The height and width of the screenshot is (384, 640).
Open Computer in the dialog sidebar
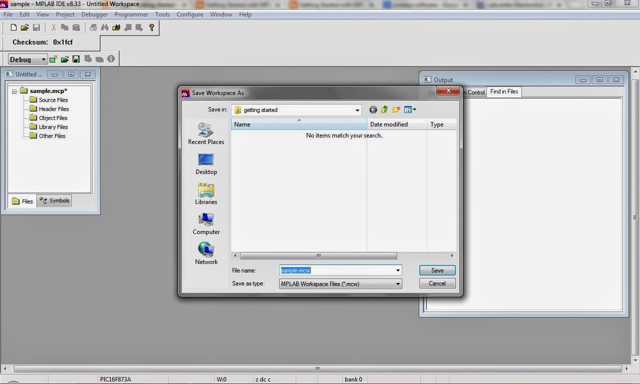[206, 224]
